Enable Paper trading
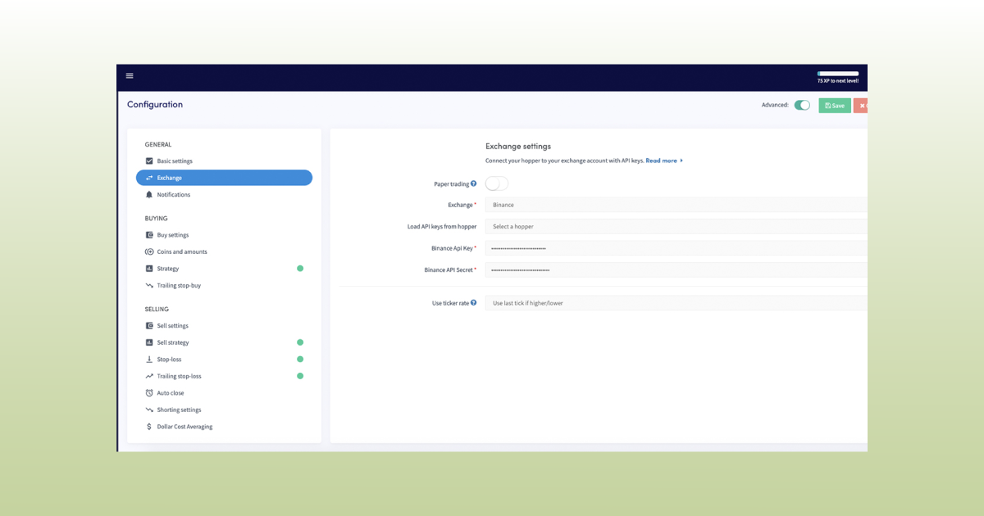The height and width of the screenshot is (516, 984). (x=497, y=183)
